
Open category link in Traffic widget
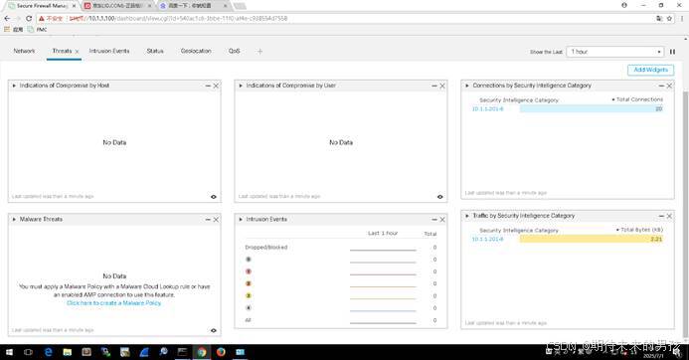point(487,239)
